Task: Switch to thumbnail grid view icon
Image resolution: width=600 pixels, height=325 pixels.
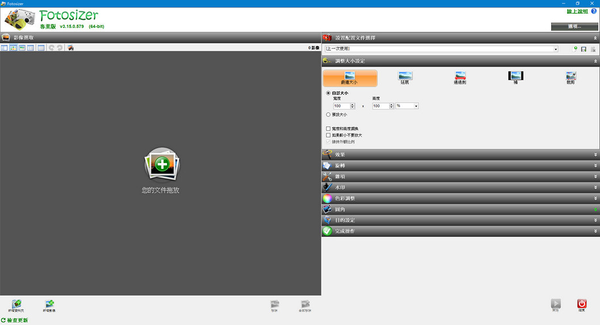Action: (13, 48)
